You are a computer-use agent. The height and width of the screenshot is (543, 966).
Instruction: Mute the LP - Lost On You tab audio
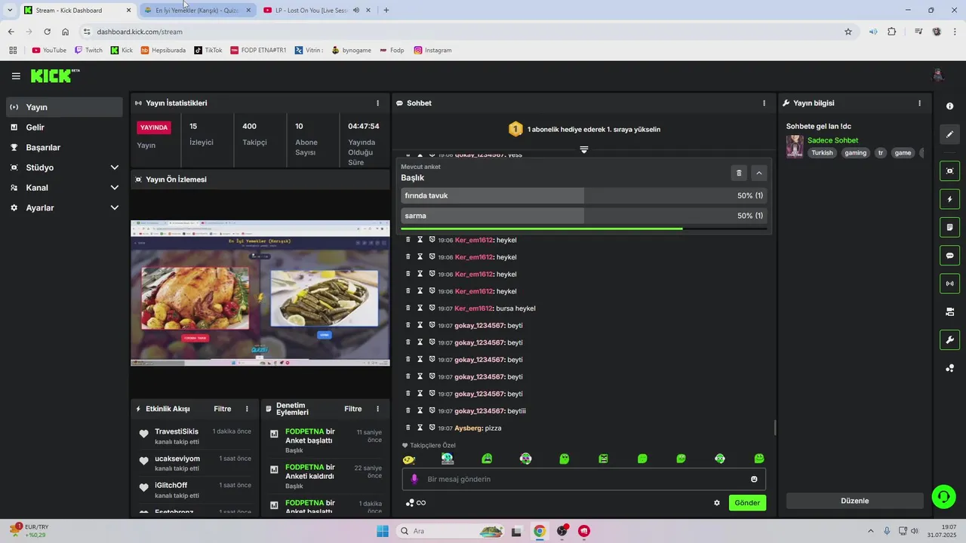point(356,11)
